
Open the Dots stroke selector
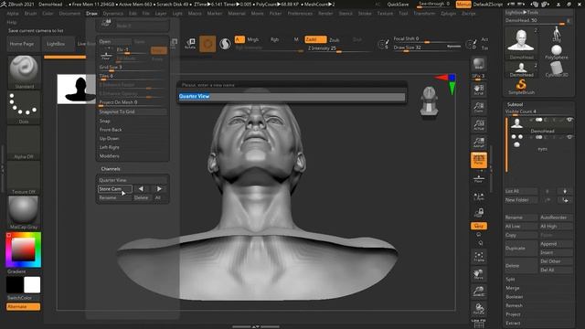click(24, 108)
